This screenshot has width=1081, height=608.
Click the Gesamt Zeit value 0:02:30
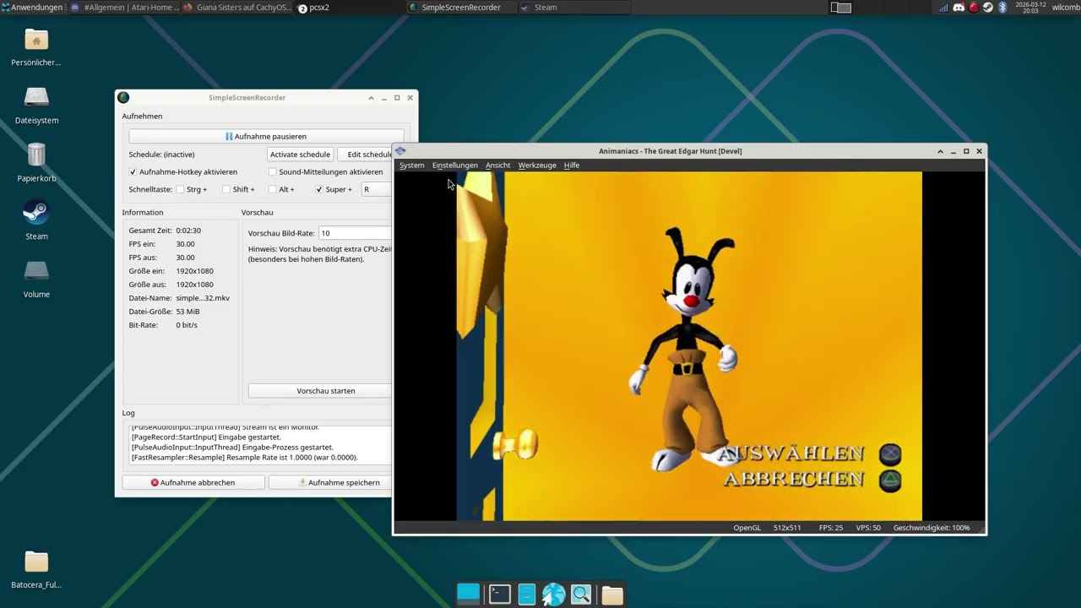[x=188, y=231]
